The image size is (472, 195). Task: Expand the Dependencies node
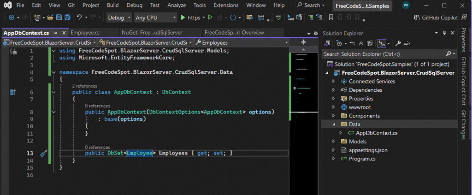click(x=333, y=90)
